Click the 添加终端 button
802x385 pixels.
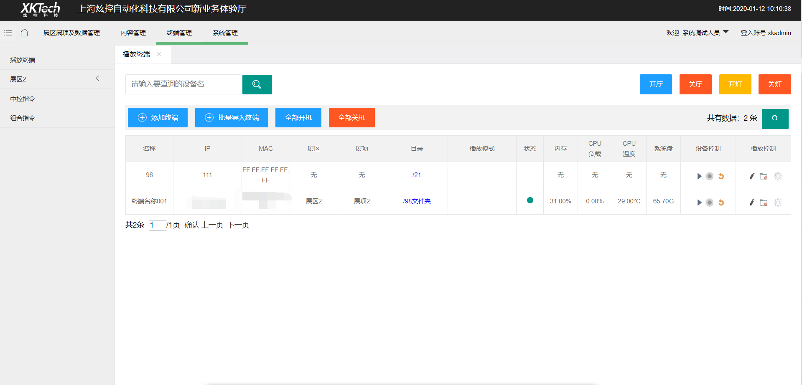coord(158,118)
